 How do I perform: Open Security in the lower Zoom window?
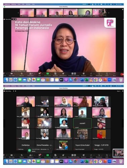point(21,156)
